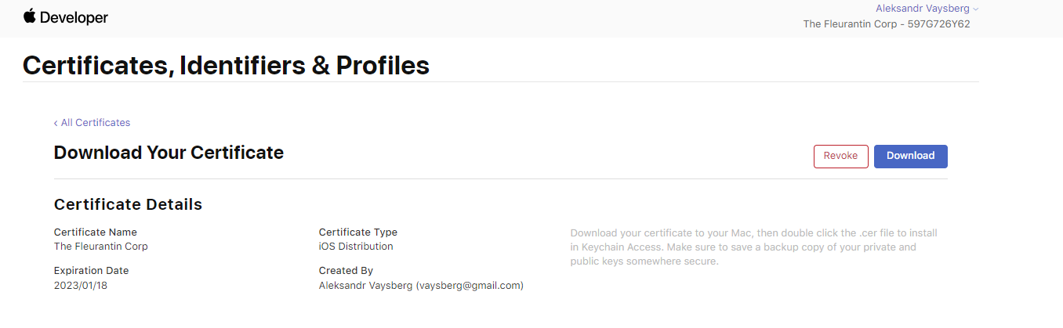Click the Certificate Type label
The height and width of the screenshot is (328, 1063).
[x=357, y=232]
